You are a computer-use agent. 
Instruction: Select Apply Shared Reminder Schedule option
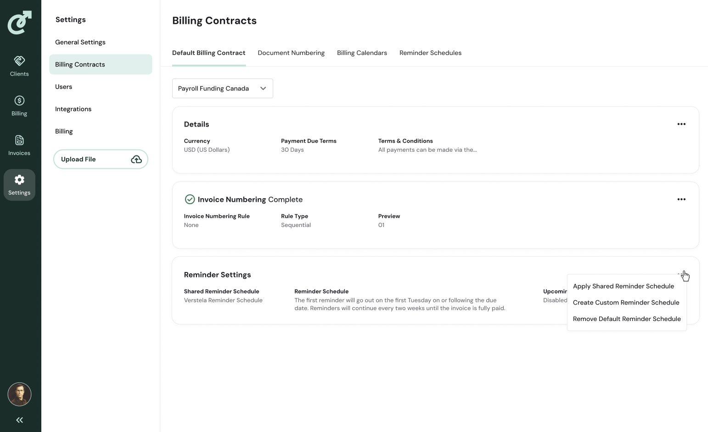(623, 286)
